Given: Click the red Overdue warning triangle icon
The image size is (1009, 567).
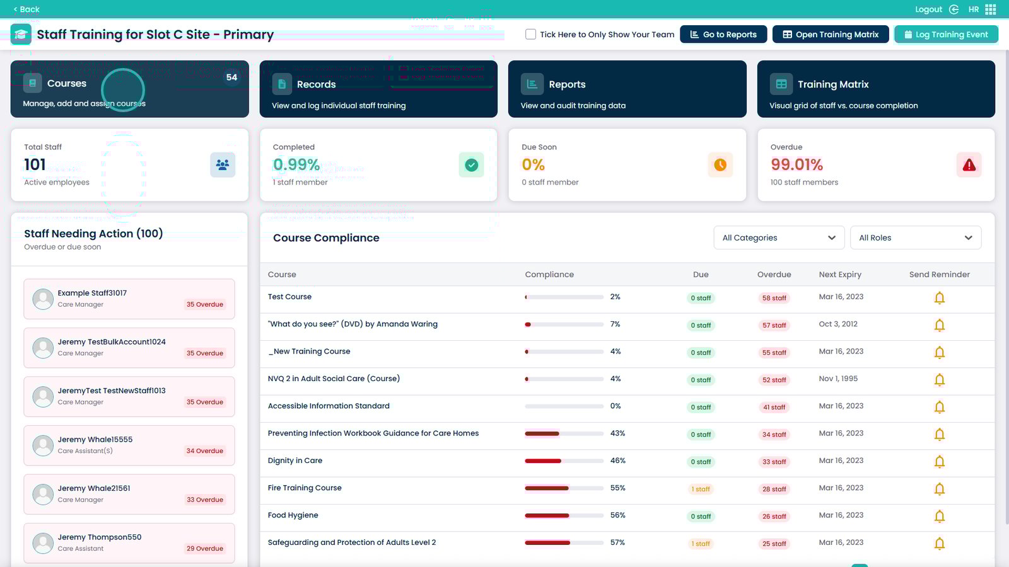Looking at the screenshot, I should 969,165.
